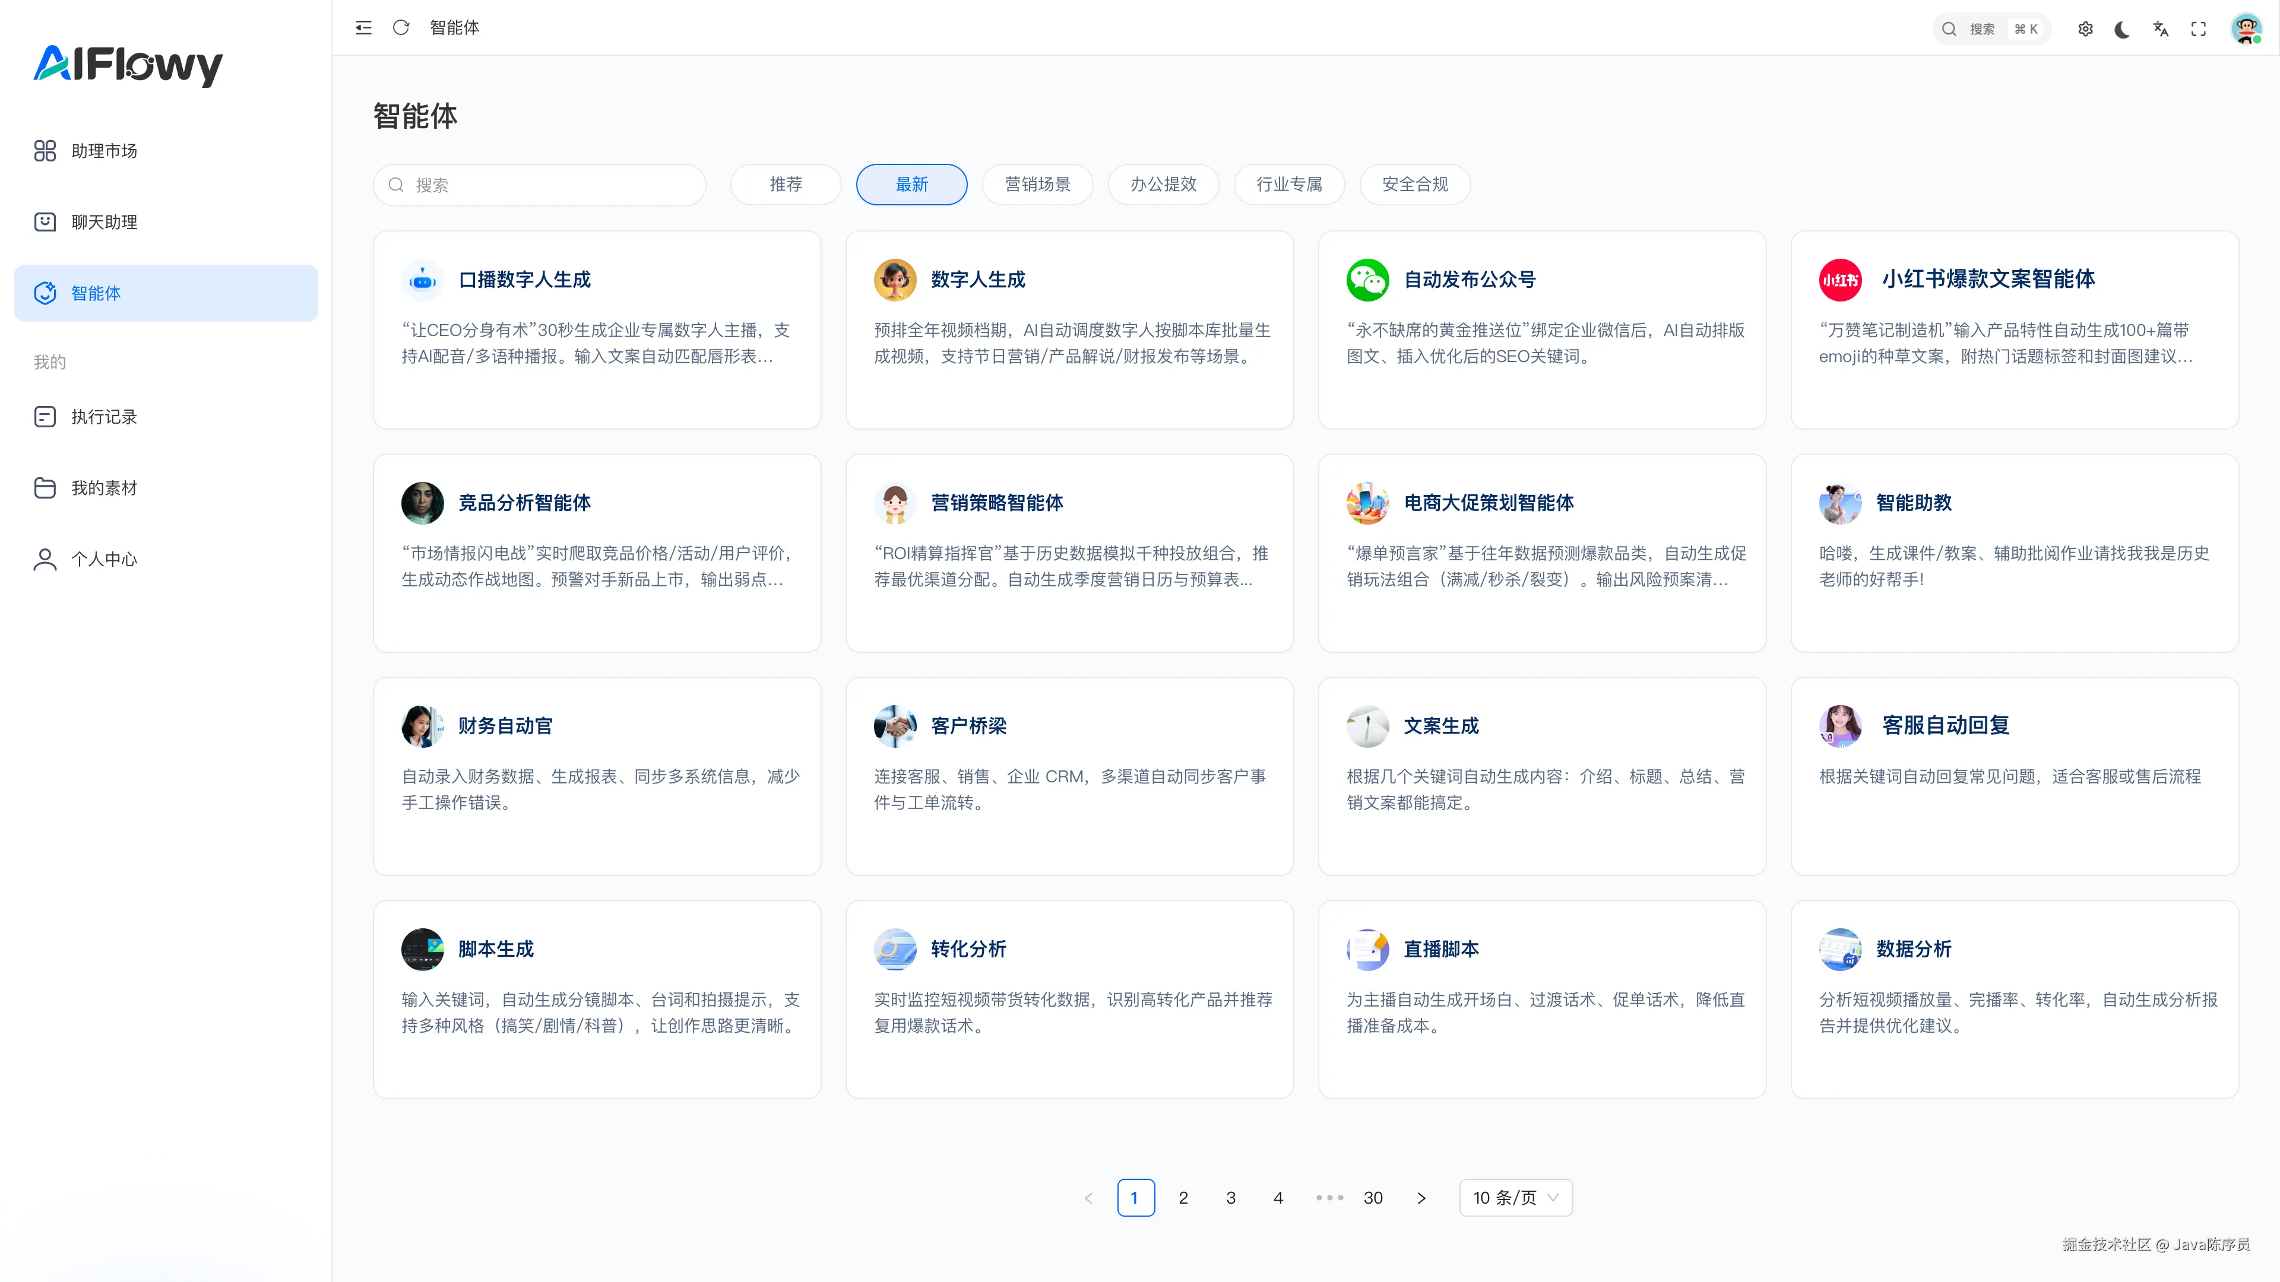Expand the 10 条/页 page size dropdown

[x=1515, y=1197]
